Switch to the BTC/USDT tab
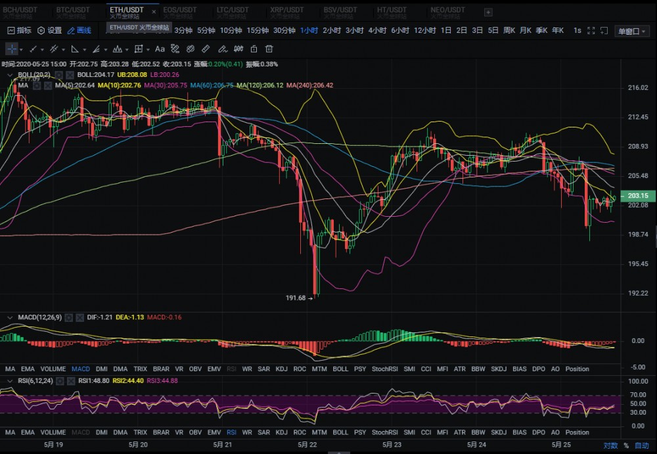Image resolution: width=657 pixels, height=454 pixels. point(73,11)
